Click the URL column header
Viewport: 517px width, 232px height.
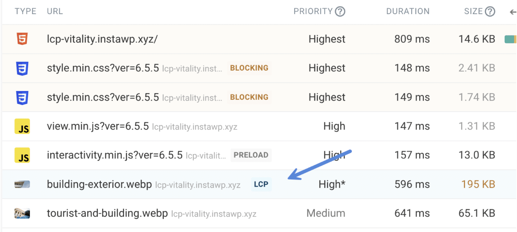tap(55, 11)
